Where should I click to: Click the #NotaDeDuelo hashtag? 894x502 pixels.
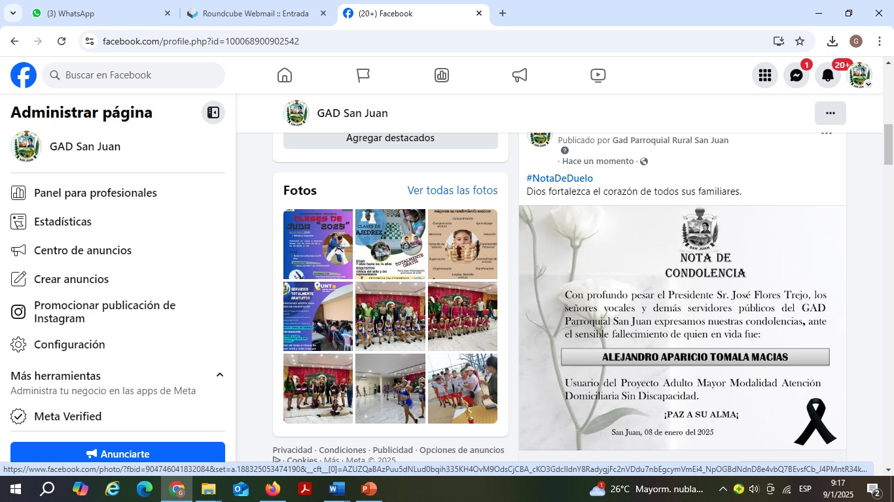[560, 178]
